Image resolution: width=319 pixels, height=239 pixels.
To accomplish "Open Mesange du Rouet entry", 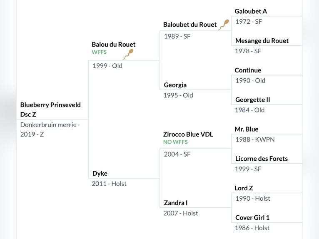I will coord(262,41).
